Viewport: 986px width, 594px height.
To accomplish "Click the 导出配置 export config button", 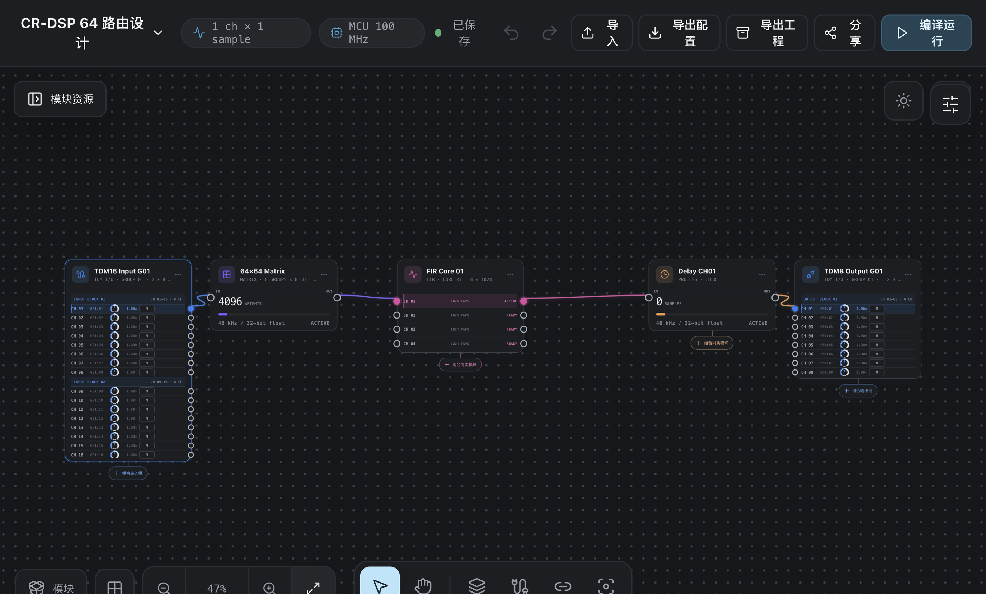I will pyautogui.click(x=679, y=33).
